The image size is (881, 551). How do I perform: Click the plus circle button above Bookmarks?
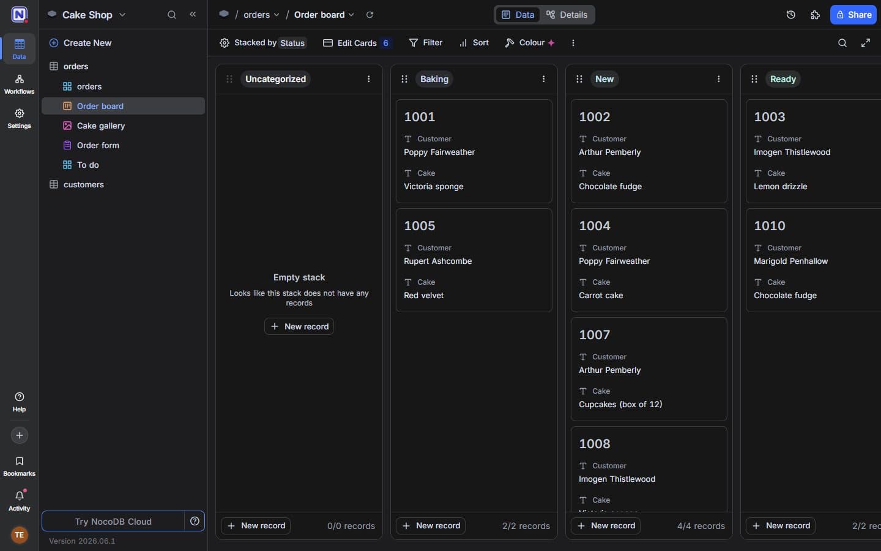click(x=19, y=435)
